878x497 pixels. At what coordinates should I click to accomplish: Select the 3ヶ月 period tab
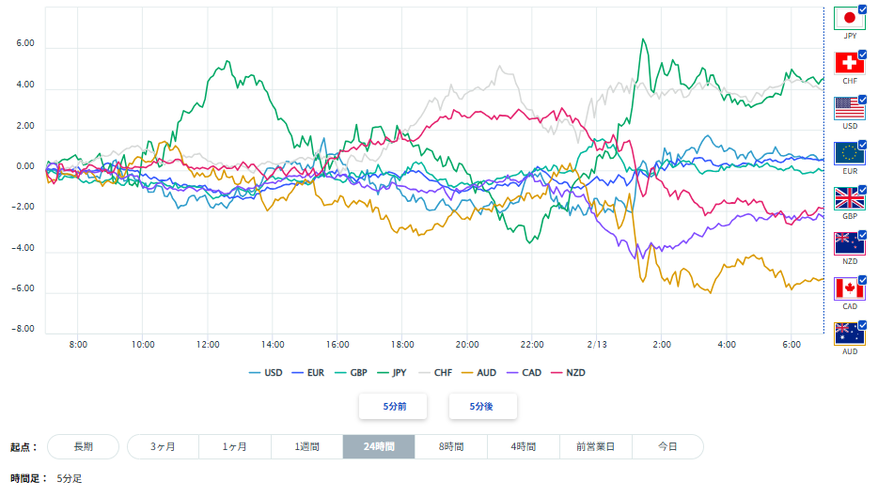click(163, 446)
